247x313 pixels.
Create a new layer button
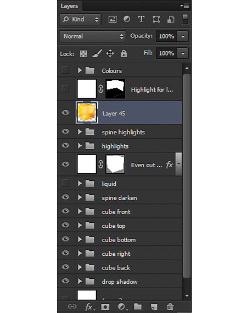point(154,307)
